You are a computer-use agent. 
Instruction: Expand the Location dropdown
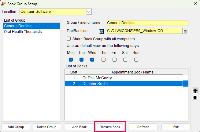pos(89,12)
